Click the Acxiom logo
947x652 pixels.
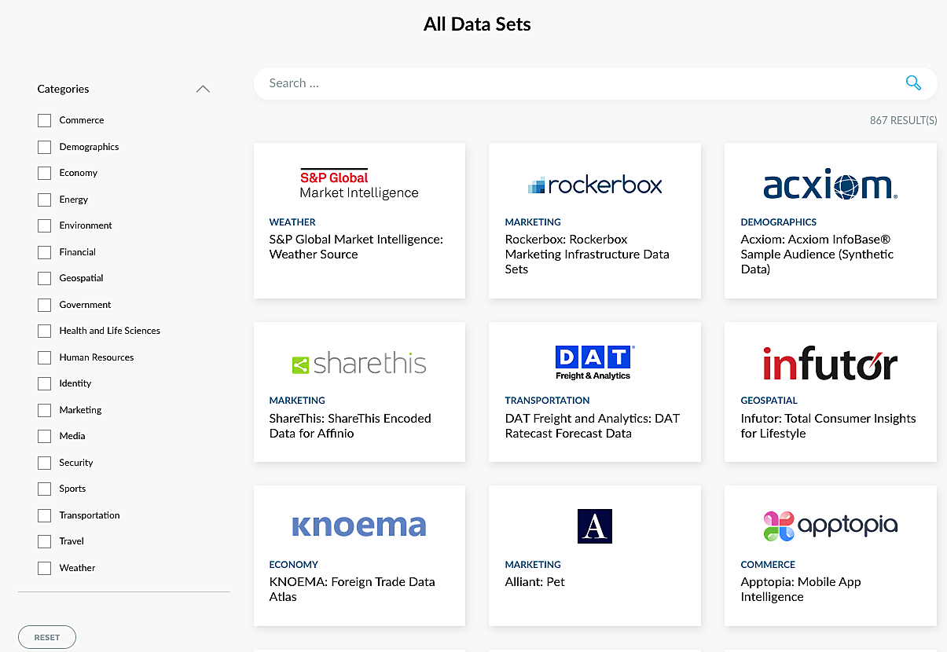point(831,185)
